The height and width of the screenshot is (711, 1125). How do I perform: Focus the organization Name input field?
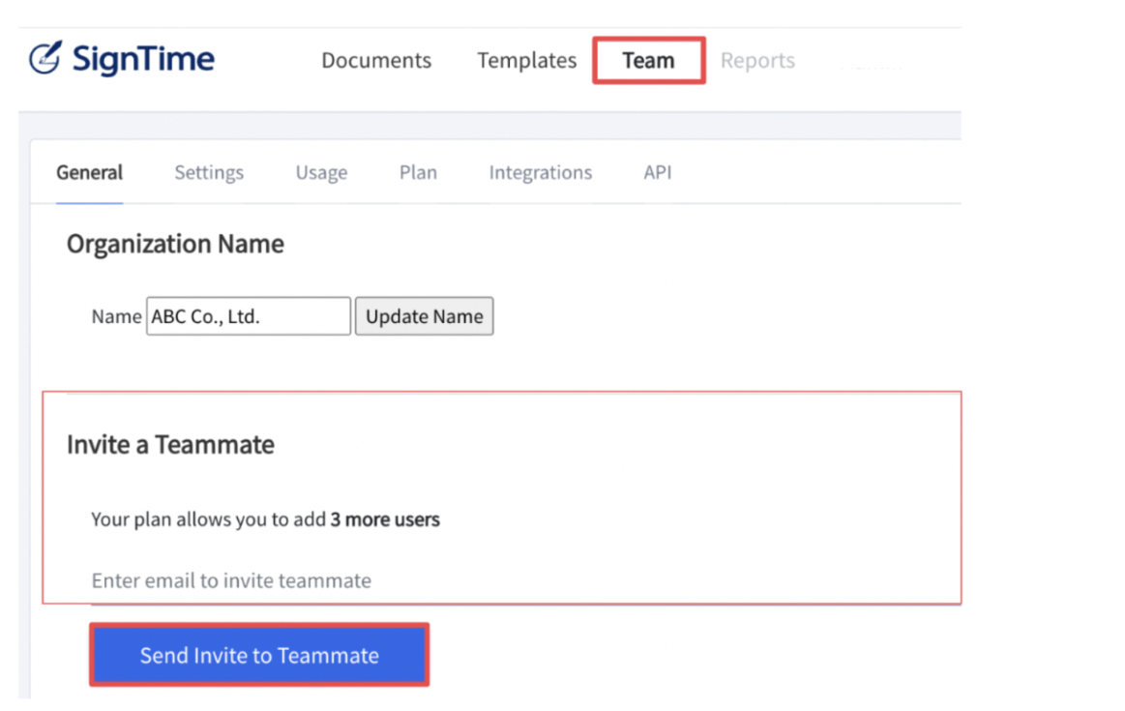249,315
